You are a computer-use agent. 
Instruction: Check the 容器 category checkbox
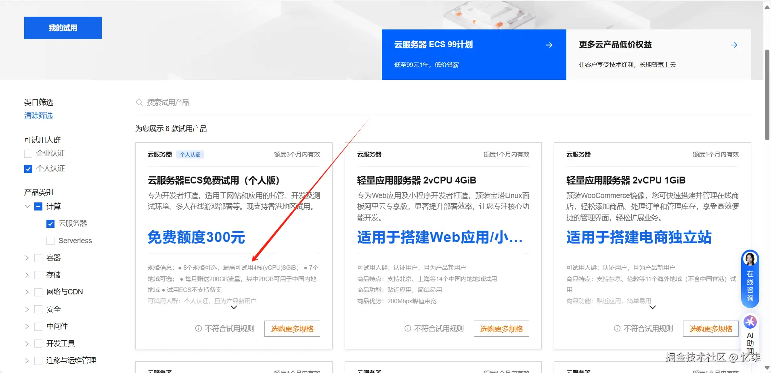38,258
